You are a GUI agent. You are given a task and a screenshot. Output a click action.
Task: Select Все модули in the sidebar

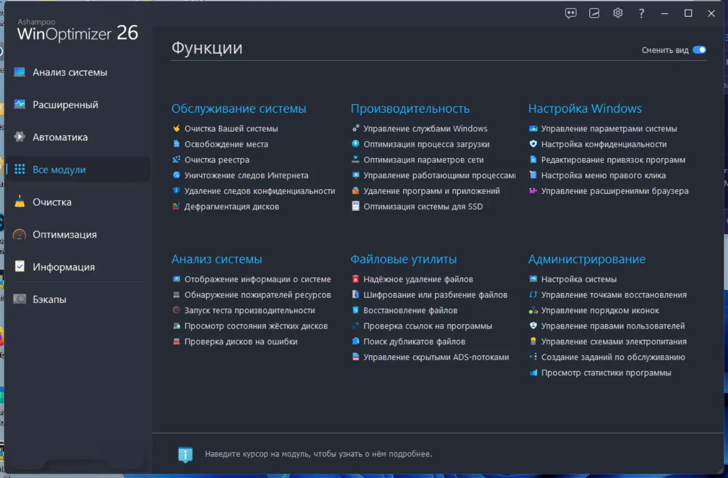point(78,169)
